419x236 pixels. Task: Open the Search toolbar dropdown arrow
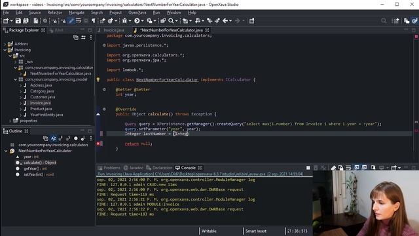176,21
